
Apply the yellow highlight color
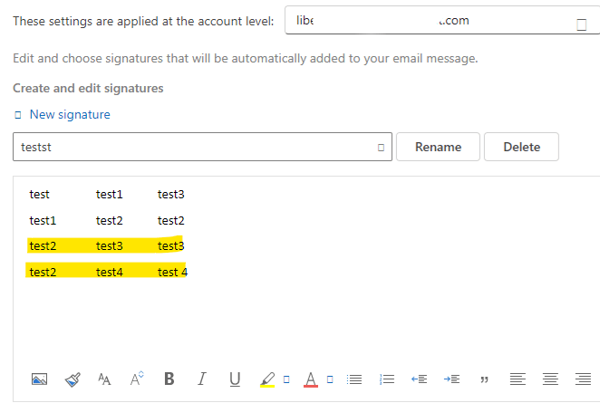coord(267,379)
